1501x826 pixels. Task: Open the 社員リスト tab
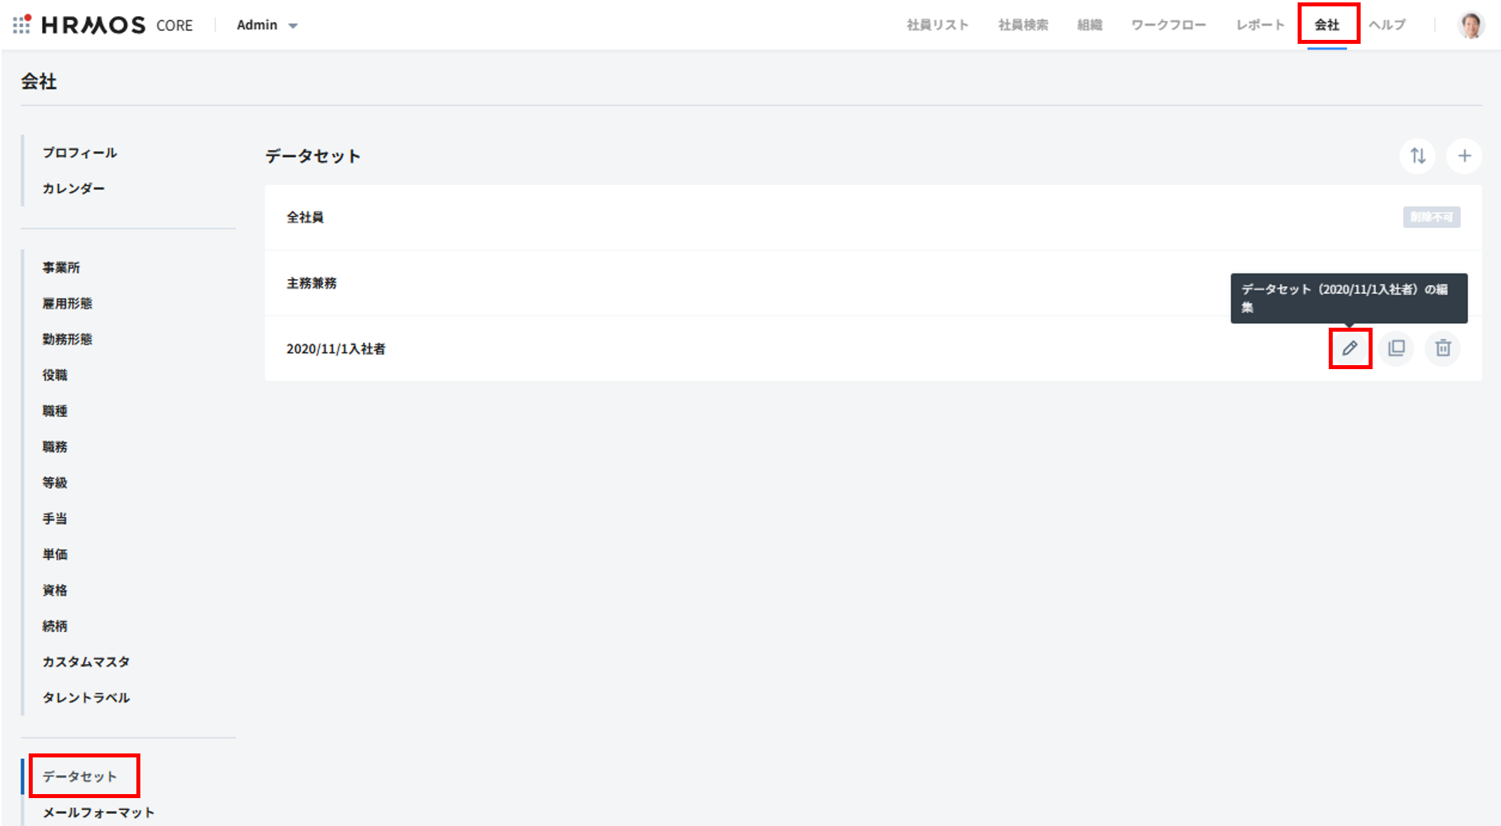pos(937,26)
